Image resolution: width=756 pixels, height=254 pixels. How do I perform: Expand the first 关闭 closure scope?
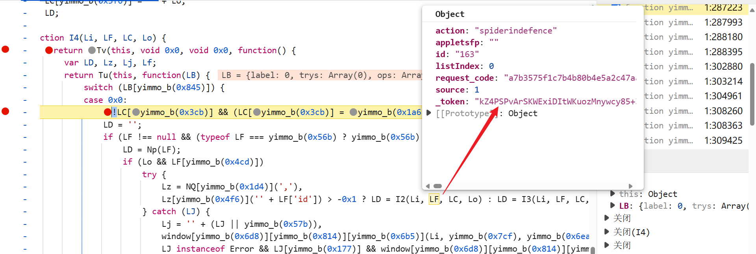click(x=607, y=217)
